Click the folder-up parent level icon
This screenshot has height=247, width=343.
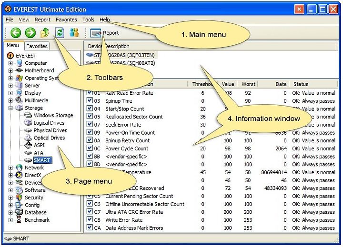pyautogui.click(x=45, y=33)
